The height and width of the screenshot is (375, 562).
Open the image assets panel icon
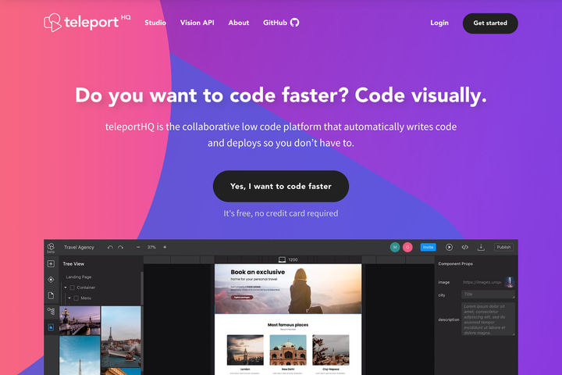click(x=51, y=327)
